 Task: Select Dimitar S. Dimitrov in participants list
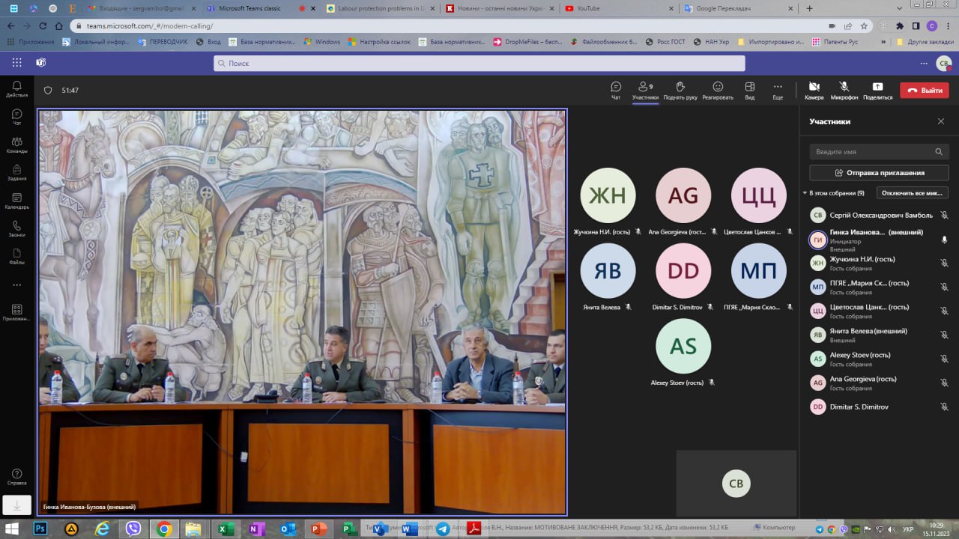[879, 406]
